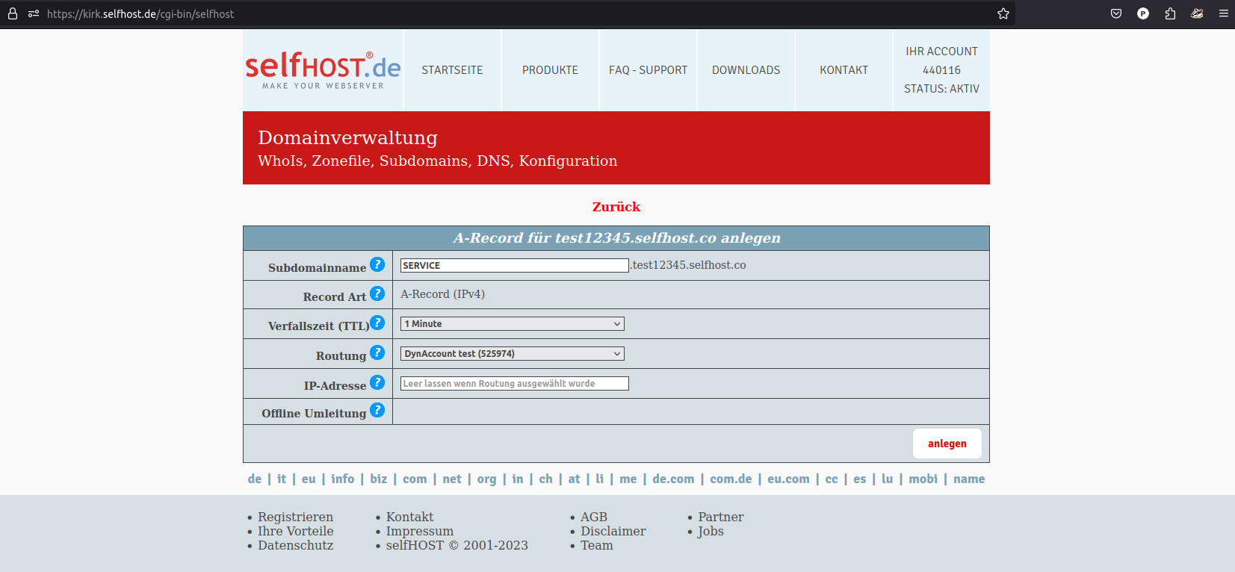Click help icon beside Record Art
The image size is (1235, 572).
377,293
